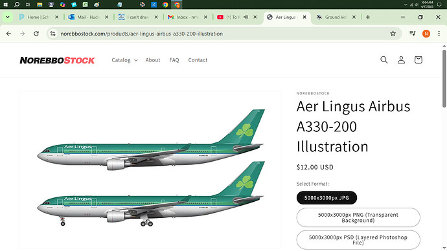Go back to the previous page
Viewport: 447px width, 251px height.
tap(8, 34)
